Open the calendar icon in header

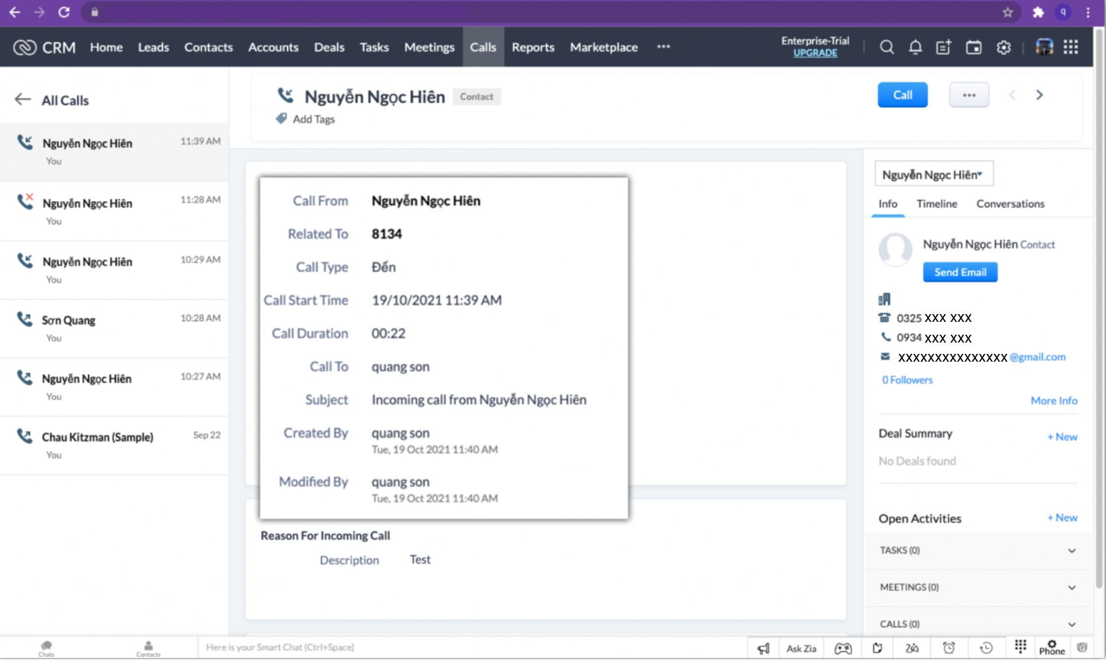(x=973, y=47)
